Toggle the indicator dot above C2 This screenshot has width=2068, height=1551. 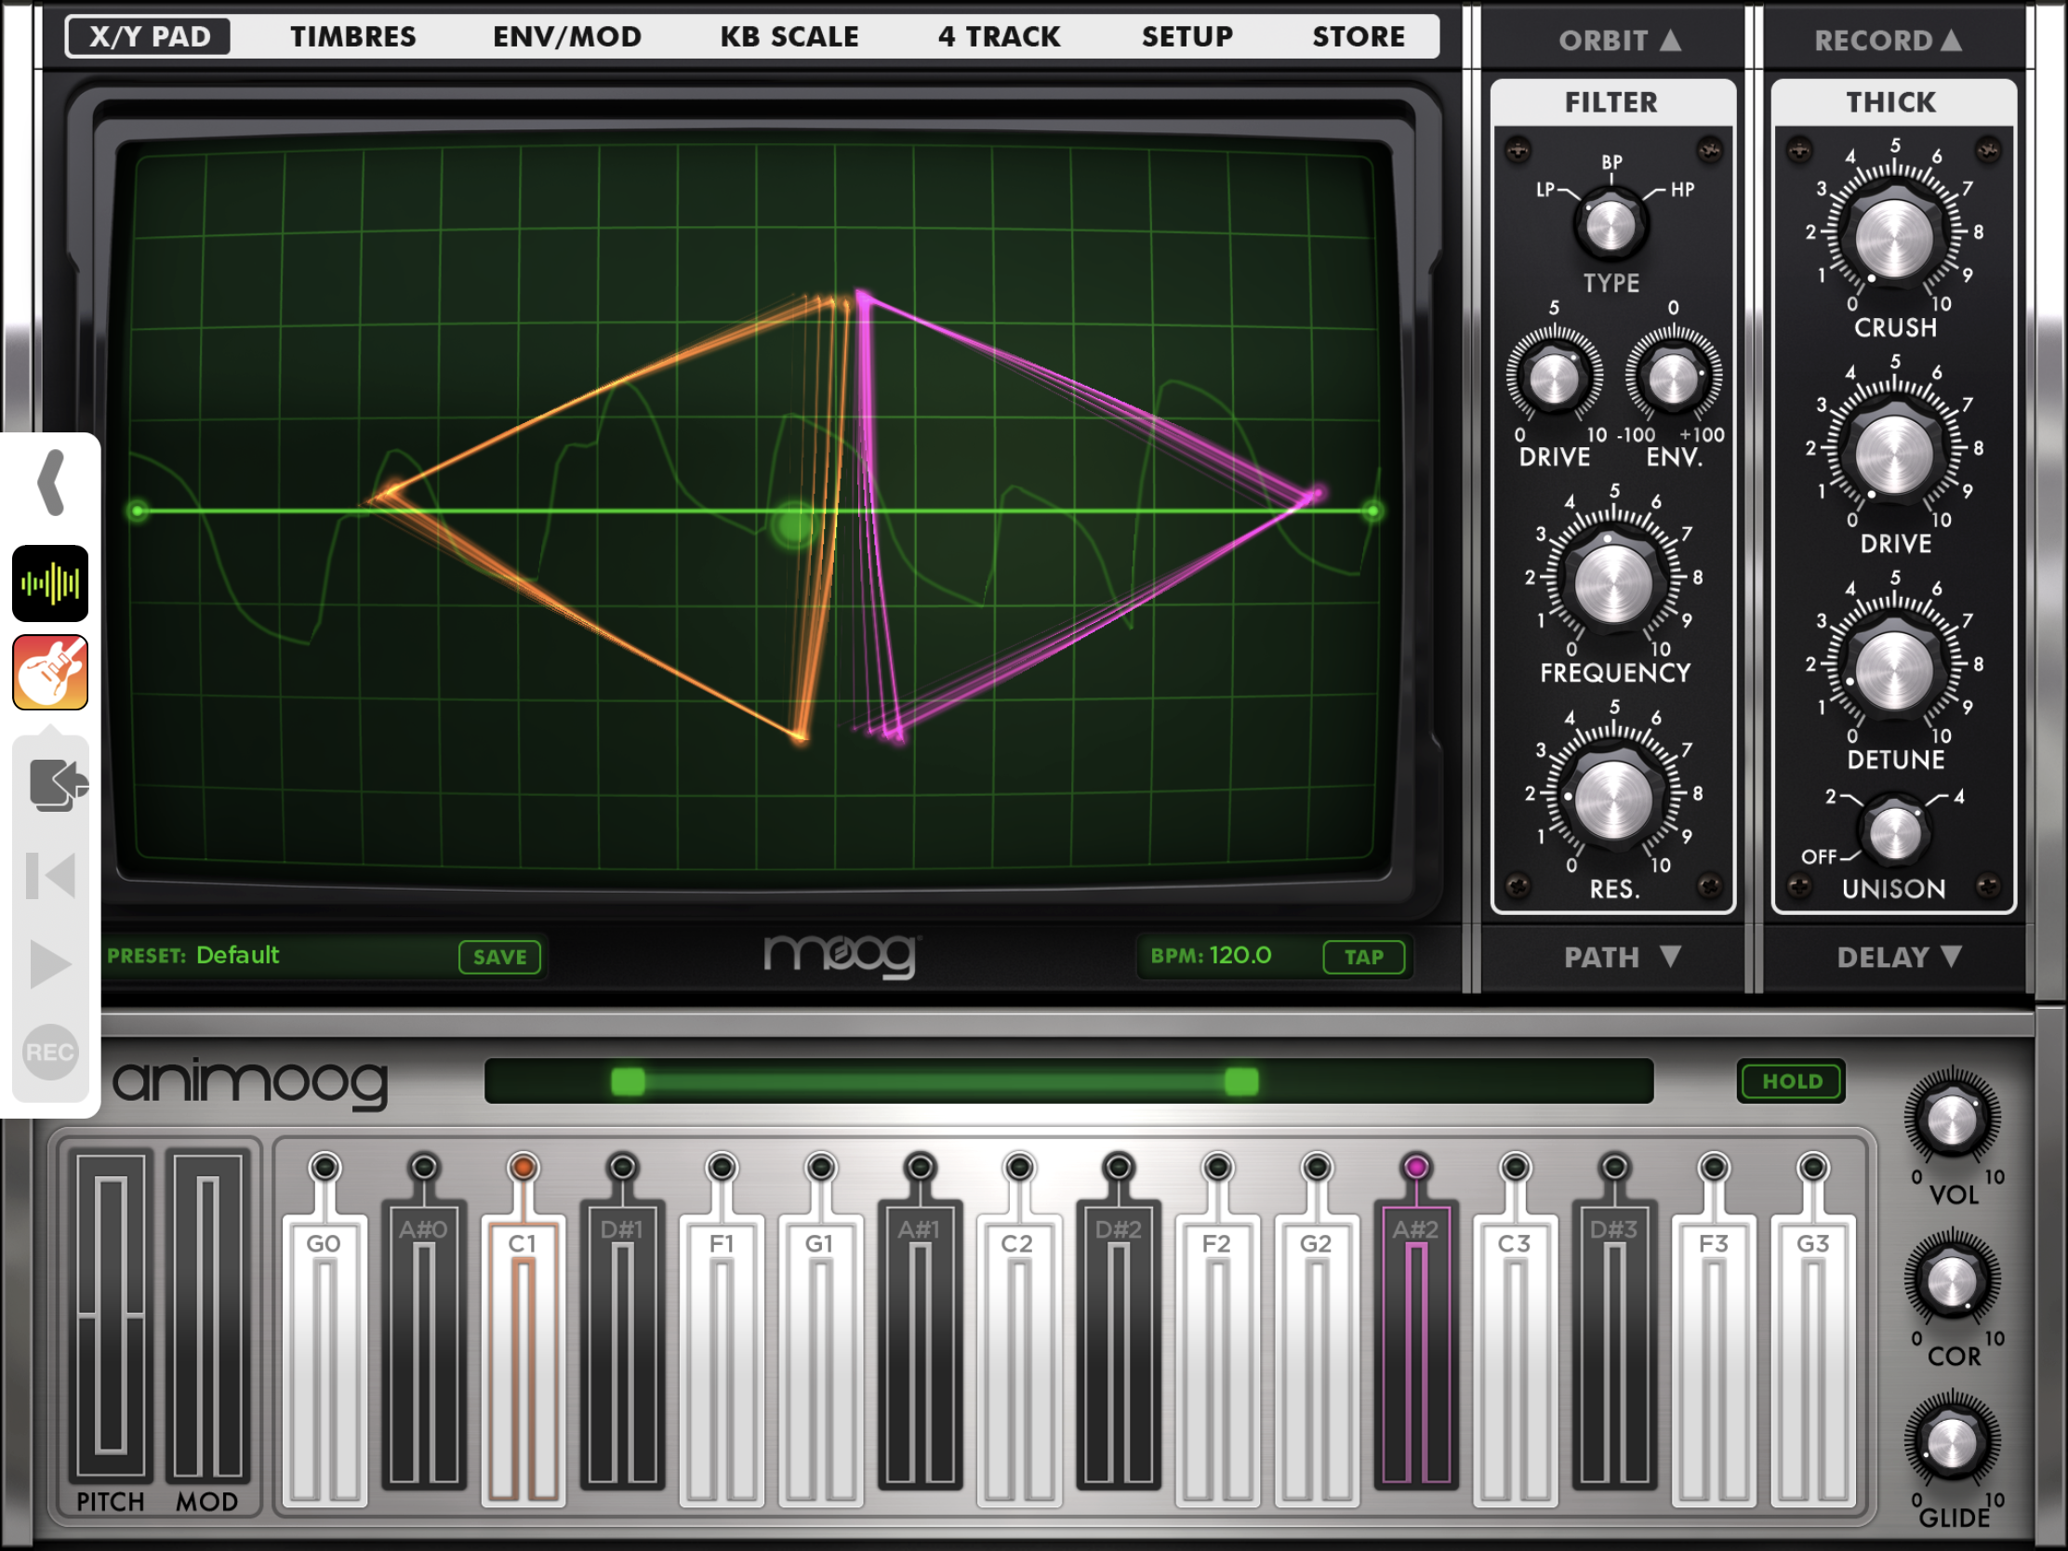pos(1019,1167)
